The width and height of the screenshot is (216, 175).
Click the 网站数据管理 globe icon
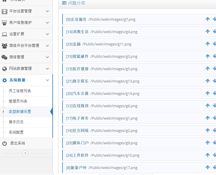(x=4, y=69)
